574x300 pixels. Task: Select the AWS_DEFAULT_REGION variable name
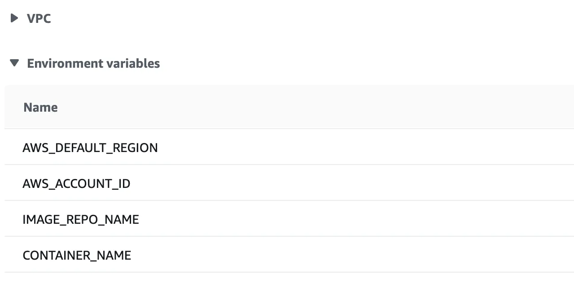coord(90,148)
